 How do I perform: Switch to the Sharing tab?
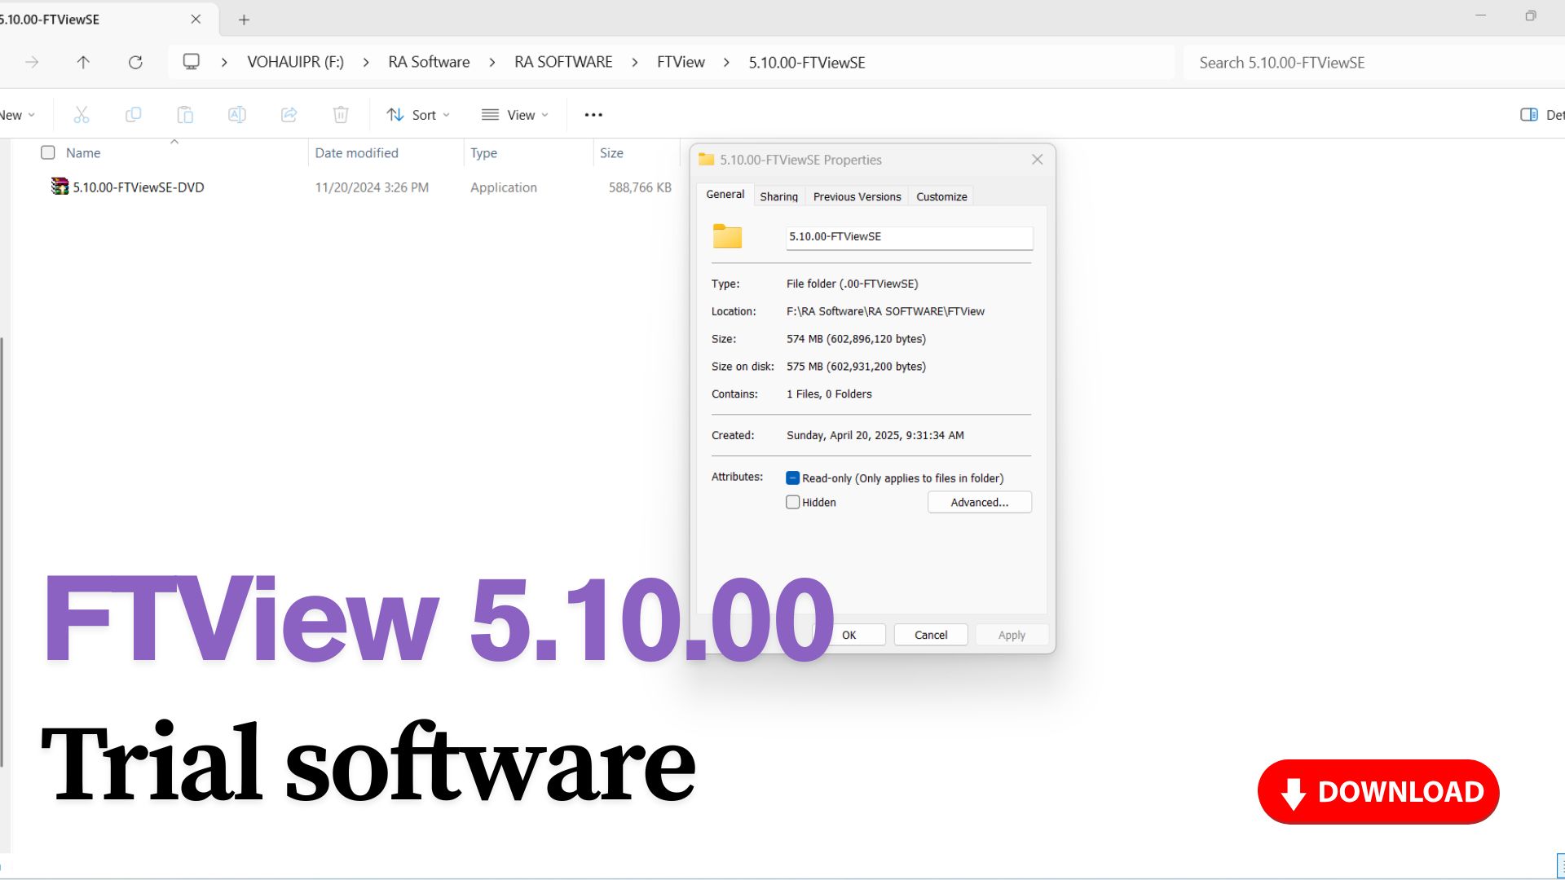pyautogui.click(x=778, y=196)
